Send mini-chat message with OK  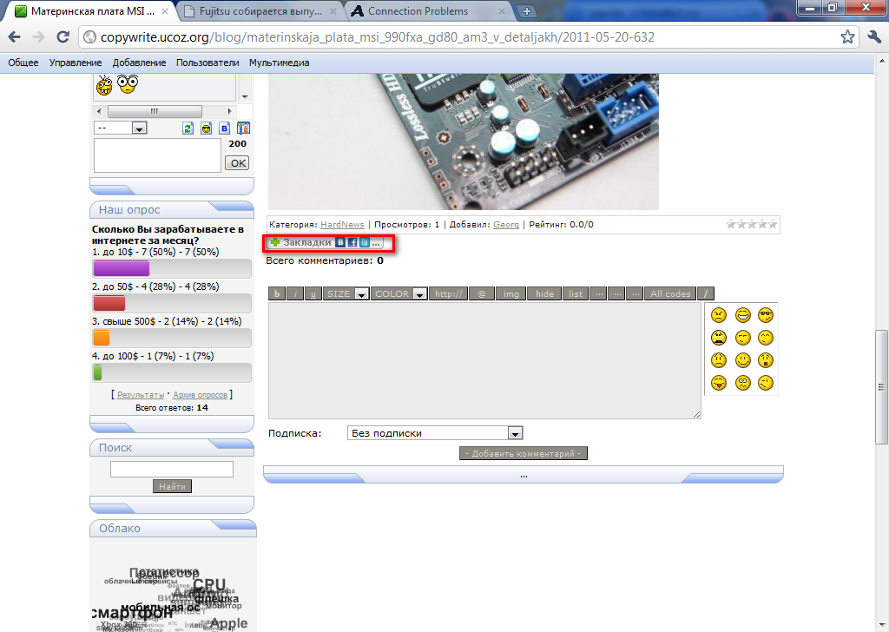point(238,163)
